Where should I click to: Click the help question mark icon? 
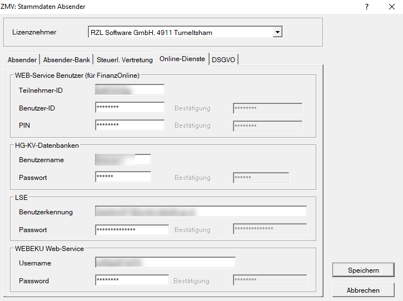point(367,7)
